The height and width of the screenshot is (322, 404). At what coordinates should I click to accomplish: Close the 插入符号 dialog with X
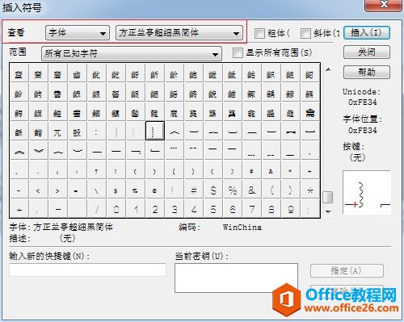coord(383,5)
